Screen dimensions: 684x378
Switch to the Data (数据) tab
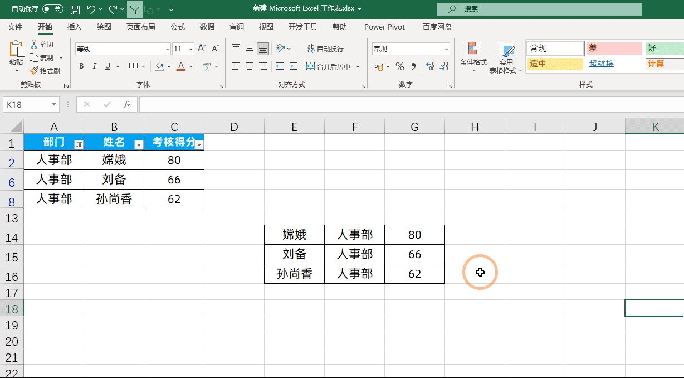point(207,27)
